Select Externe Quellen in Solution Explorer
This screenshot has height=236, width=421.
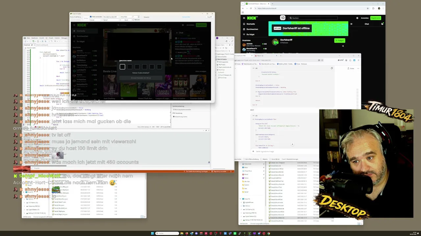click(x=222, y=57)
